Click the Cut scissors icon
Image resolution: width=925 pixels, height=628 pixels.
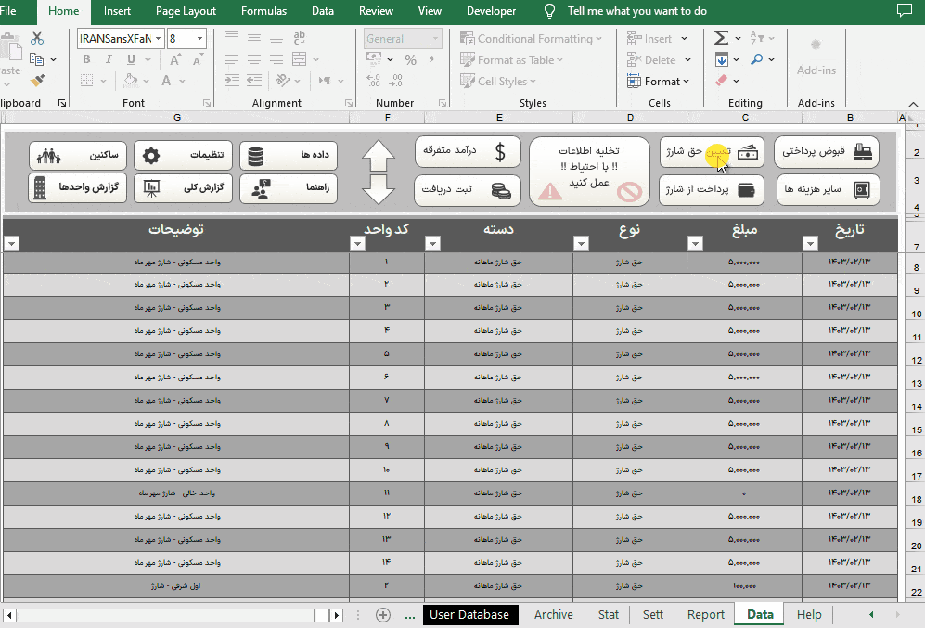37,38
